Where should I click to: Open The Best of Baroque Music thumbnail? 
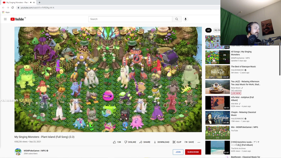point(217,72)
